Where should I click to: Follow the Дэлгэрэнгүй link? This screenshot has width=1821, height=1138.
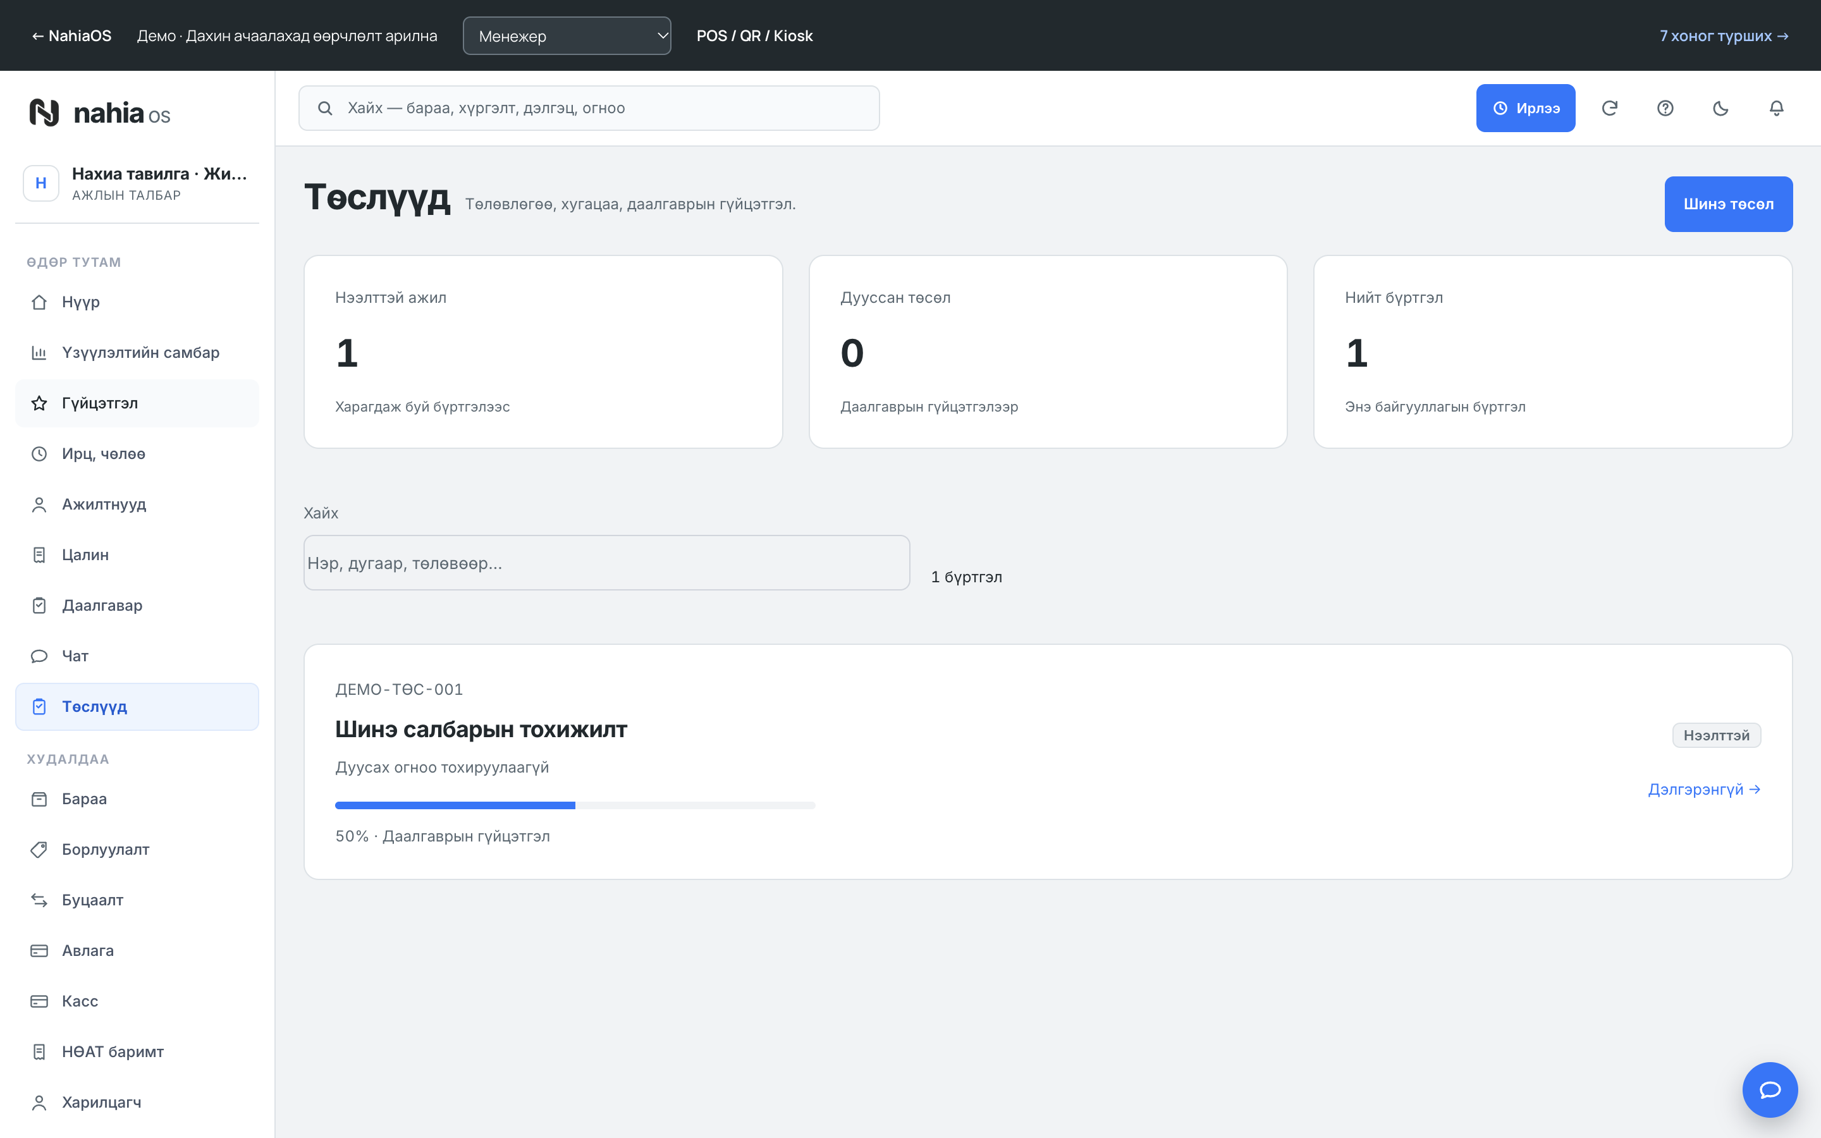pyautogui.click(x=1703, y=790)
